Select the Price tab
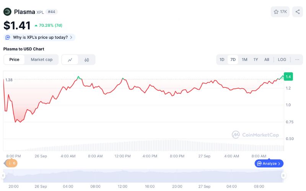Screen dimensions: 306x191 [15, 60]
